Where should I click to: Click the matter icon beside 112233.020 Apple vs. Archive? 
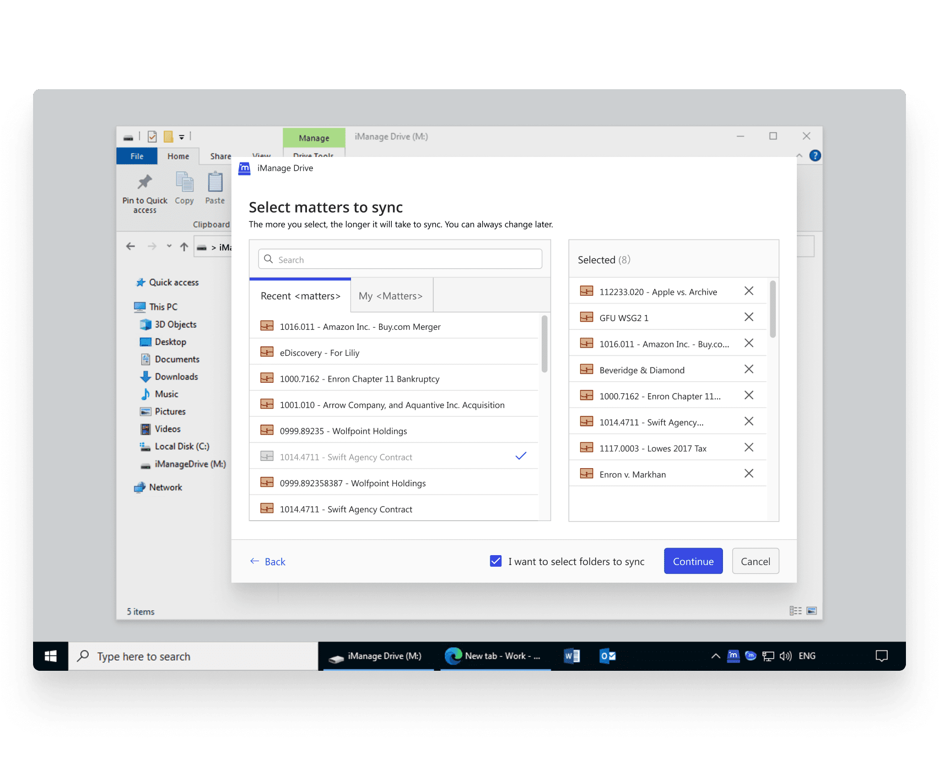(586, 291)
